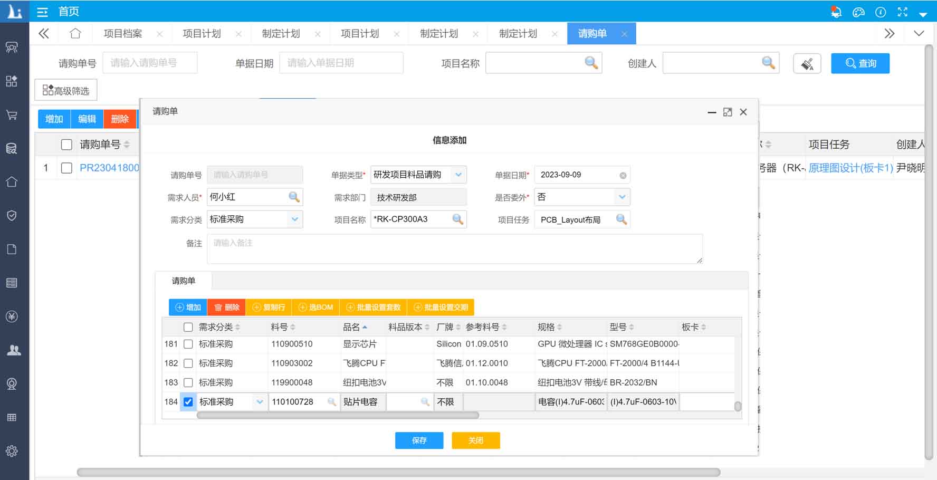The height and width of the screenshot is (480, 937).
Task: Toggle the fullscreen icon in header
Action: click(x=903, y=12)
